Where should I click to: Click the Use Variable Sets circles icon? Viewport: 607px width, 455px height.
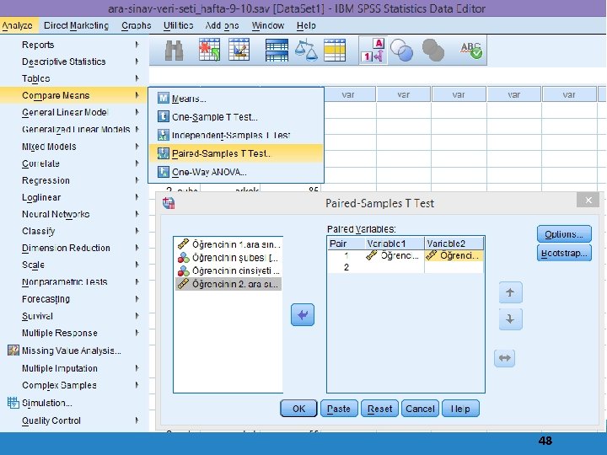coord(401,51)
